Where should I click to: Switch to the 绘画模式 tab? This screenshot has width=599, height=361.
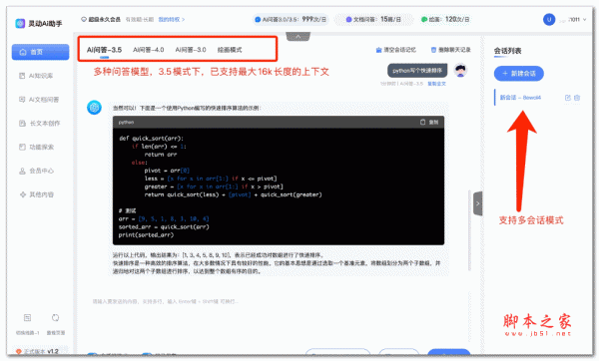(x=230, y=50)
